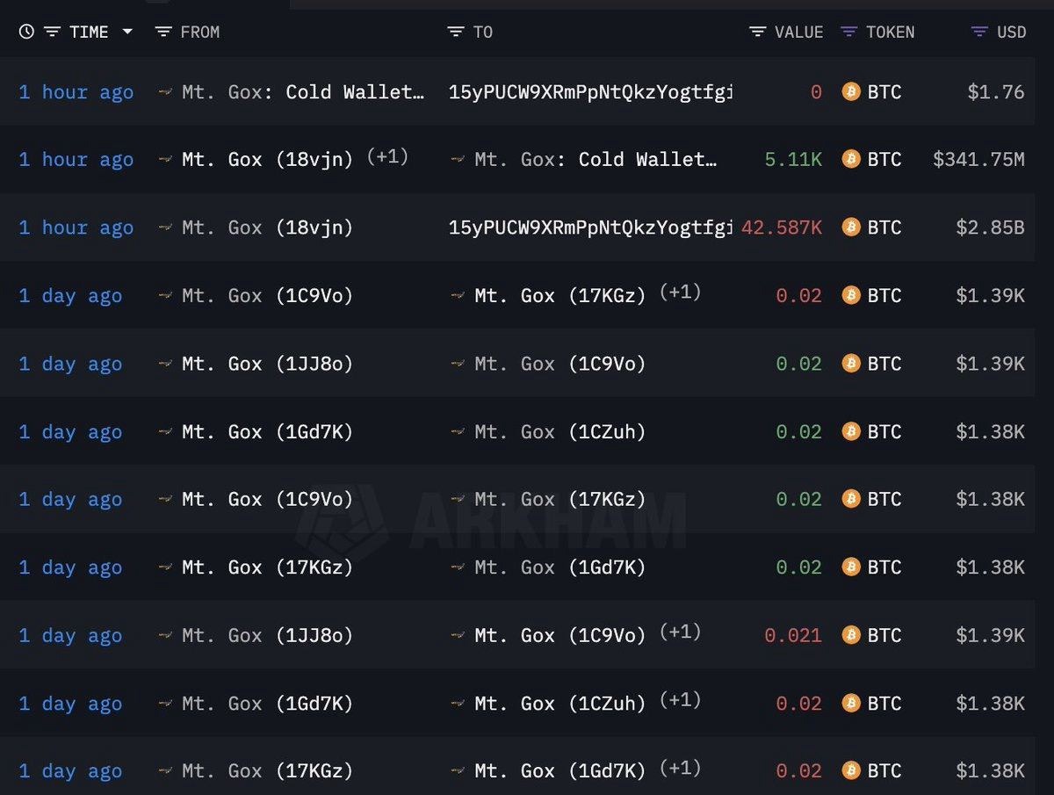
Task: Open the FROM column filter icon
Action: pos(163,32)
